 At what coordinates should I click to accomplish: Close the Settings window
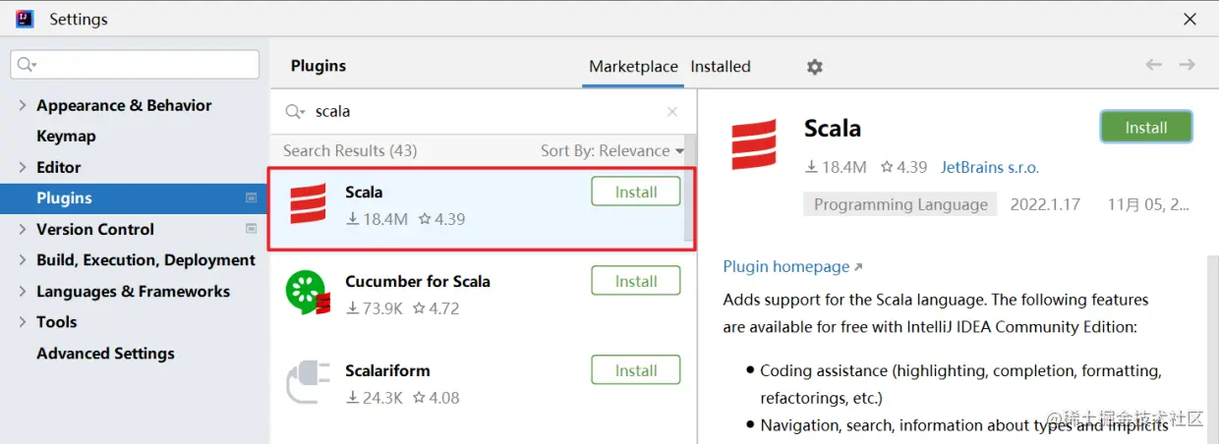1190,19
